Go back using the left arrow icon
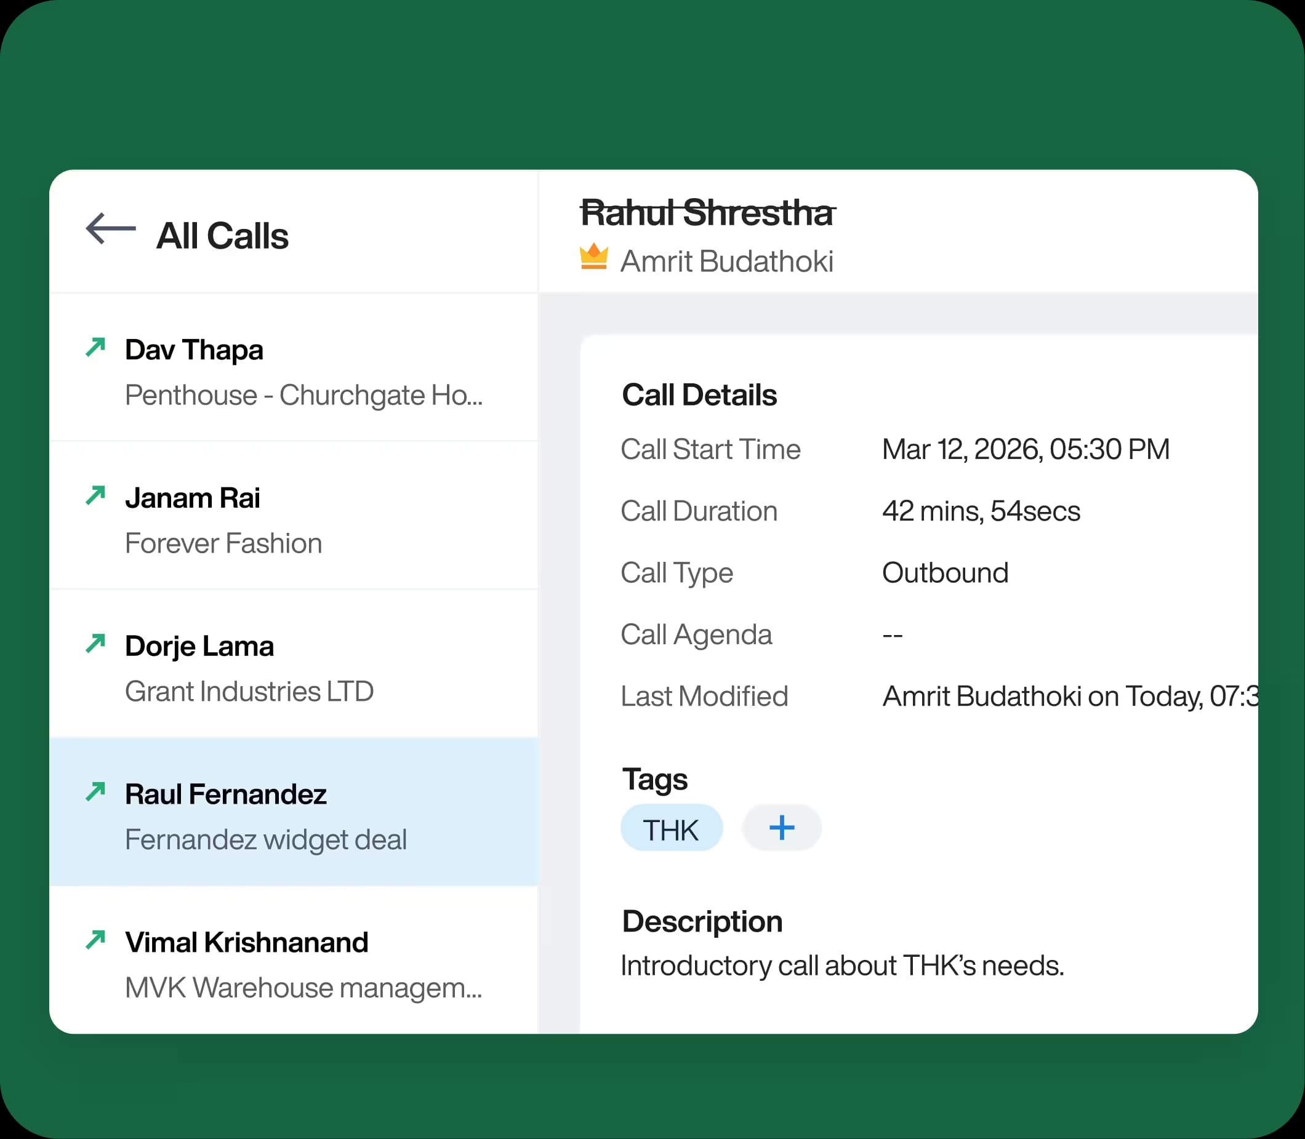The image size is (1305, 1139). tap(111, 229)
